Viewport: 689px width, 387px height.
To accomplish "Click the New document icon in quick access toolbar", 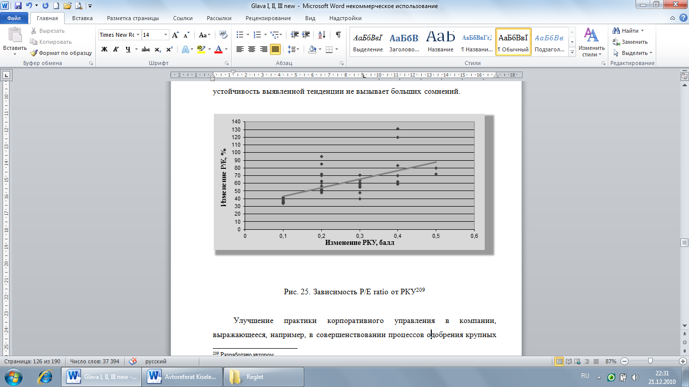I will 56,6.
